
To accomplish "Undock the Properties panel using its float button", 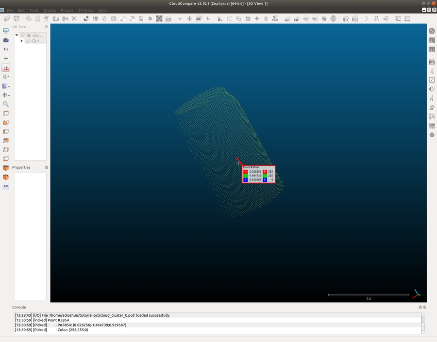I will [x=47, y=167].
